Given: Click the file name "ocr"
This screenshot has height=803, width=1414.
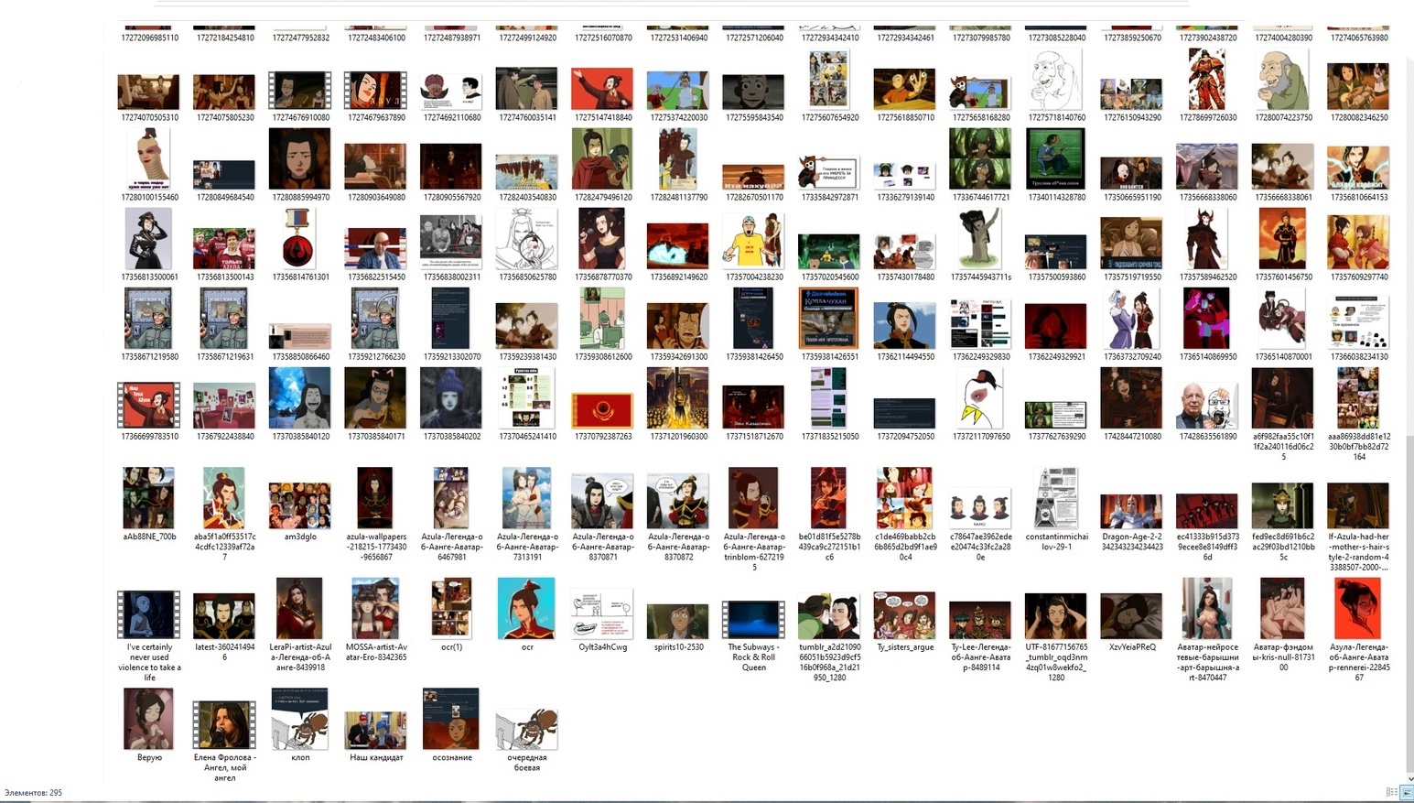Looking at the screenshot, I should pyautogui.click(x=527, y=647).
